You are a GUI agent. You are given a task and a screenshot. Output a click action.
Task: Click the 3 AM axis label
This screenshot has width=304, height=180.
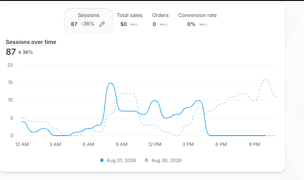click(x=55, y=145)
